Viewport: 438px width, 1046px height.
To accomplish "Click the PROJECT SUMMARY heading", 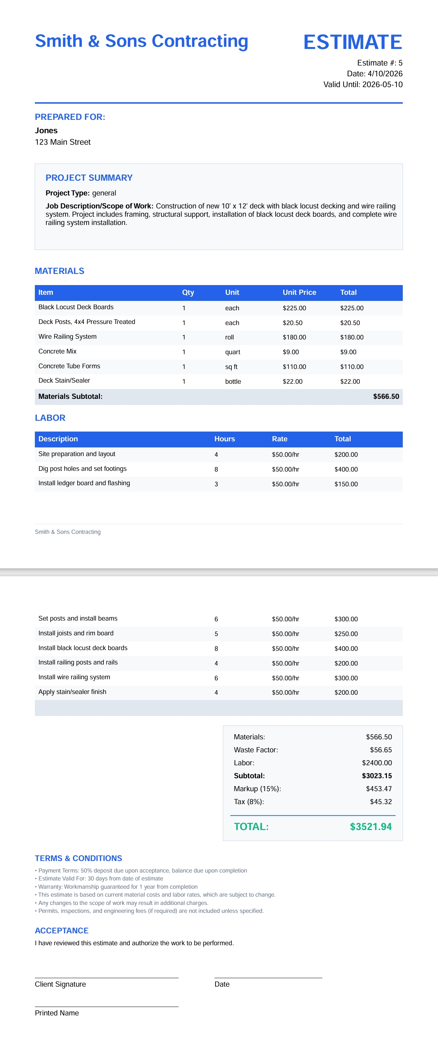I will pos(89,178).
